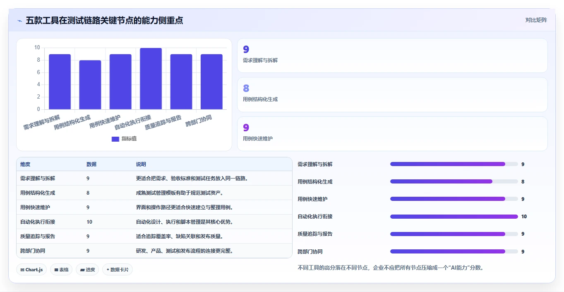564x292 pixels.
Task: Select the 用例结构化生成 table row name cell
Action: [x=38, y=193]
